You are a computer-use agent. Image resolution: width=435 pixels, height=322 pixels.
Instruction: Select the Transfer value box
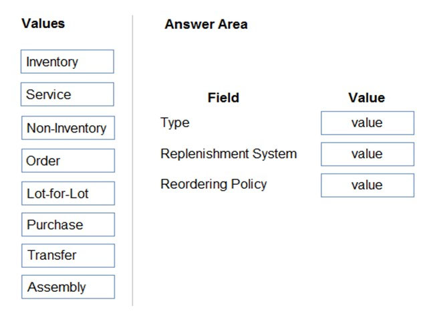click(68, 256)
